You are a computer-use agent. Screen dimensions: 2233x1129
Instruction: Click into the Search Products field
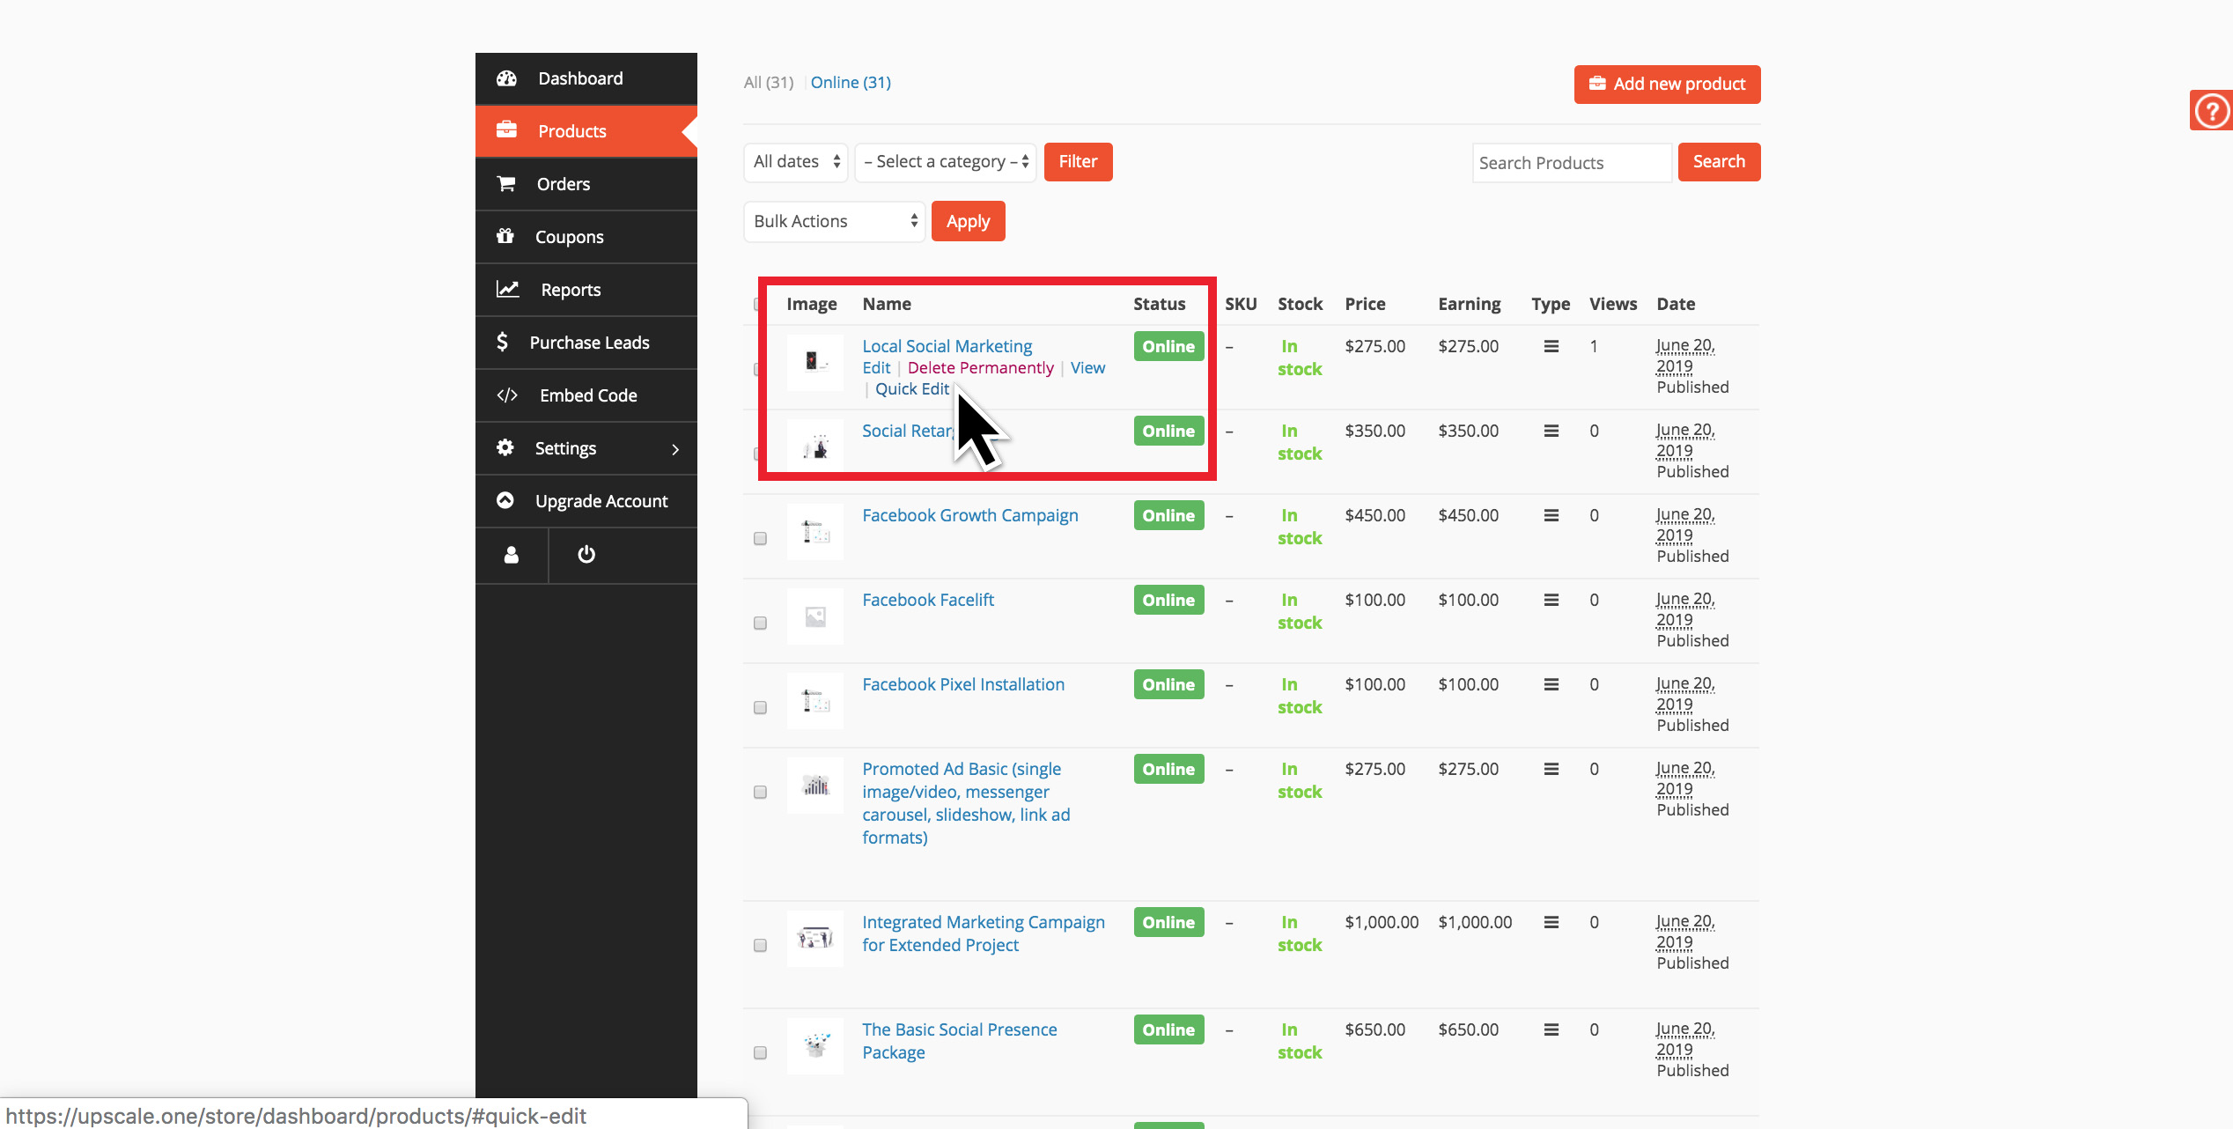click(1571, 163)
